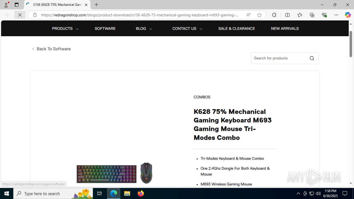The image size is (354, 199).
Task: Open a new browser tab
Action: tap(96, 5)
